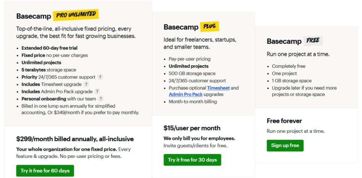Start the 60-day free trial
Viewport: 362px width, 178px height.
pos(45,171)
